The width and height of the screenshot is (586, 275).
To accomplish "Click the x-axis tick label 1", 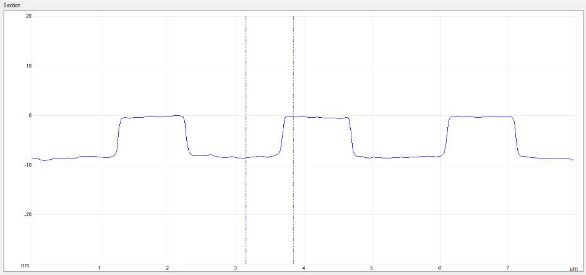I will coord(100,268).
